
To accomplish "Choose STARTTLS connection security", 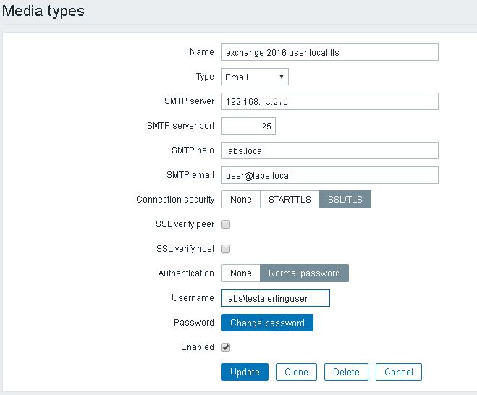I will 290,200.
